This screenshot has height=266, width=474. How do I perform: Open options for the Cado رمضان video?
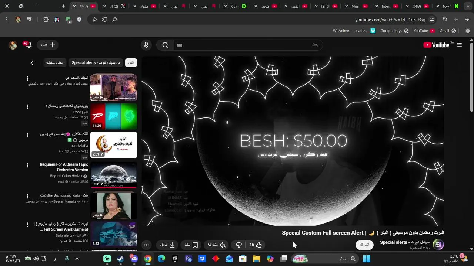[27, 107]
